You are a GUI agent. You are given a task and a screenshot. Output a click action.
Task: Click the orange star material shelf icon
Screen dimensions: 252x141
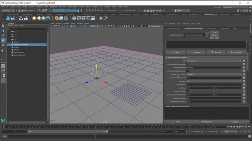(57, 18)
